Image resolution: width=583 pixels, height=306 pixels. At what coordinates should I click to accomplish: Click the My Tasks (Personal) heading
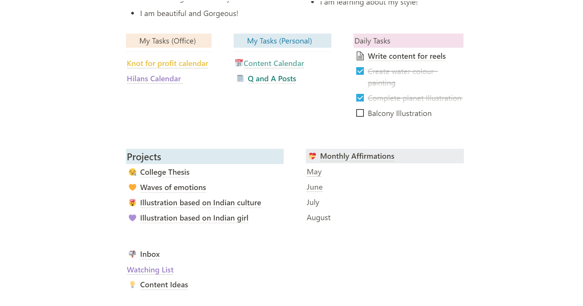coord(279,41)
